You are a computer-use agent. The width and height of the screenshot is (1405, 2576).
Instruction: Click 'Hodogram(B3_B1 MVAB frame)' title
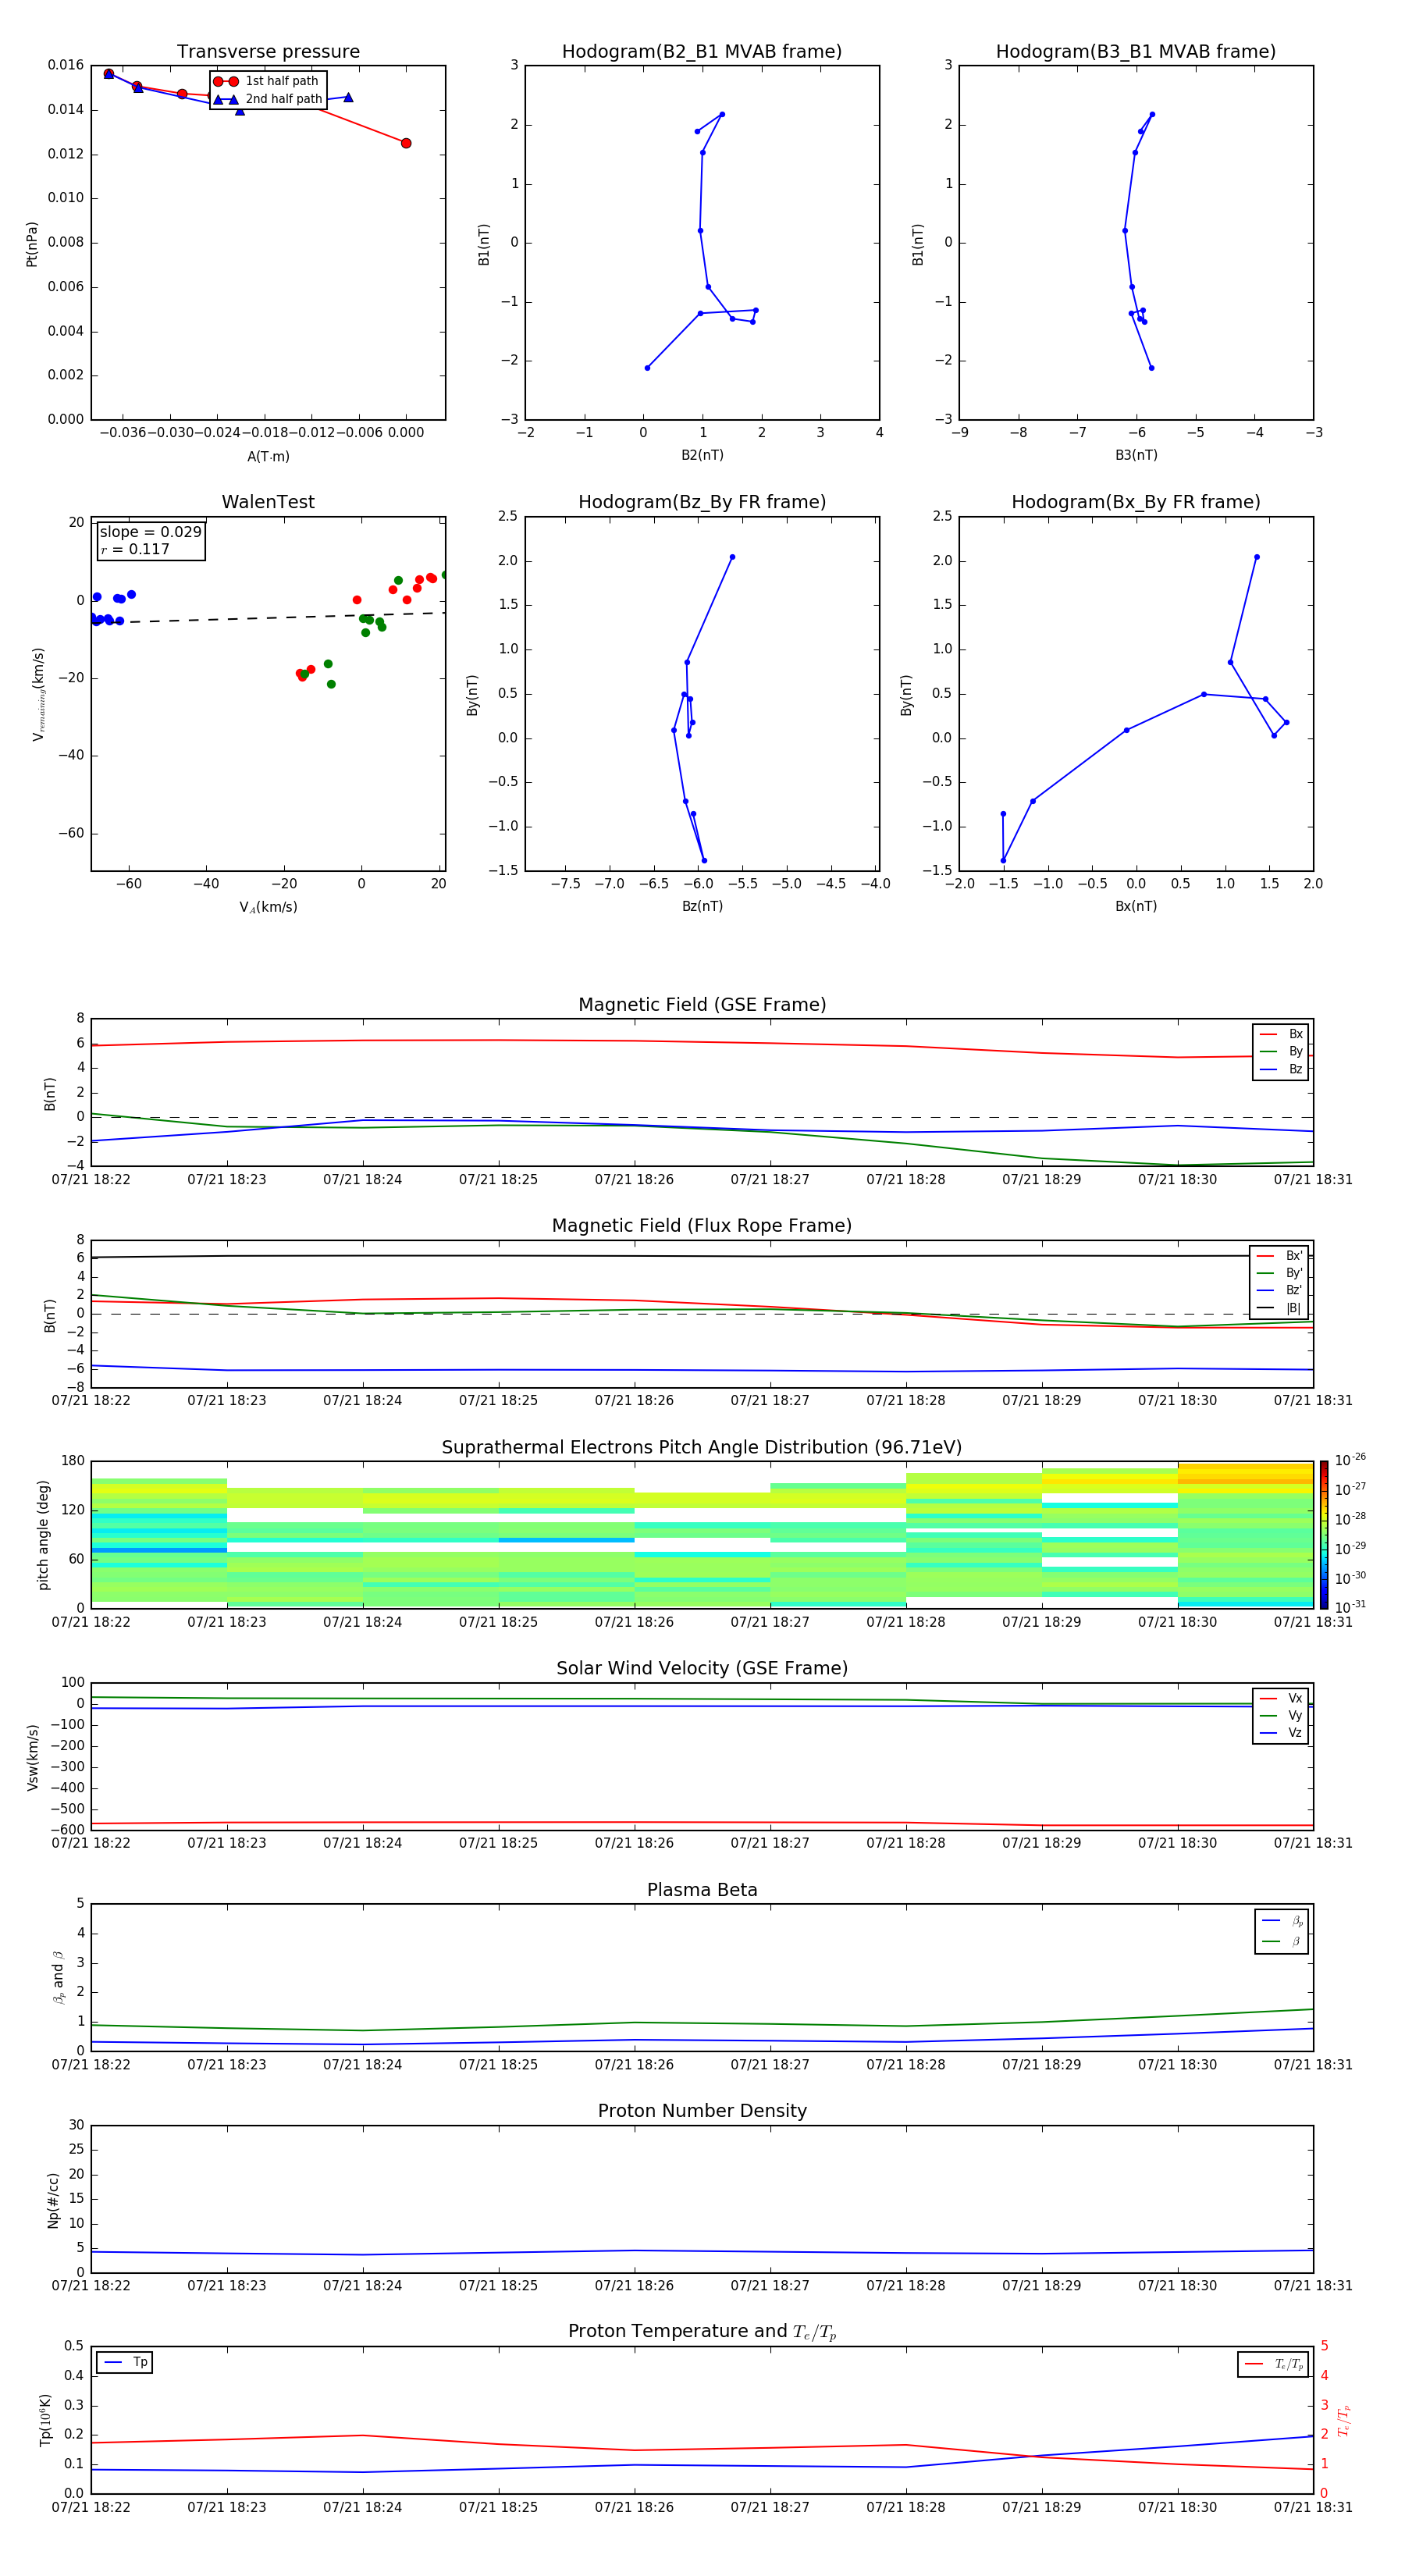coord(1136,52)
